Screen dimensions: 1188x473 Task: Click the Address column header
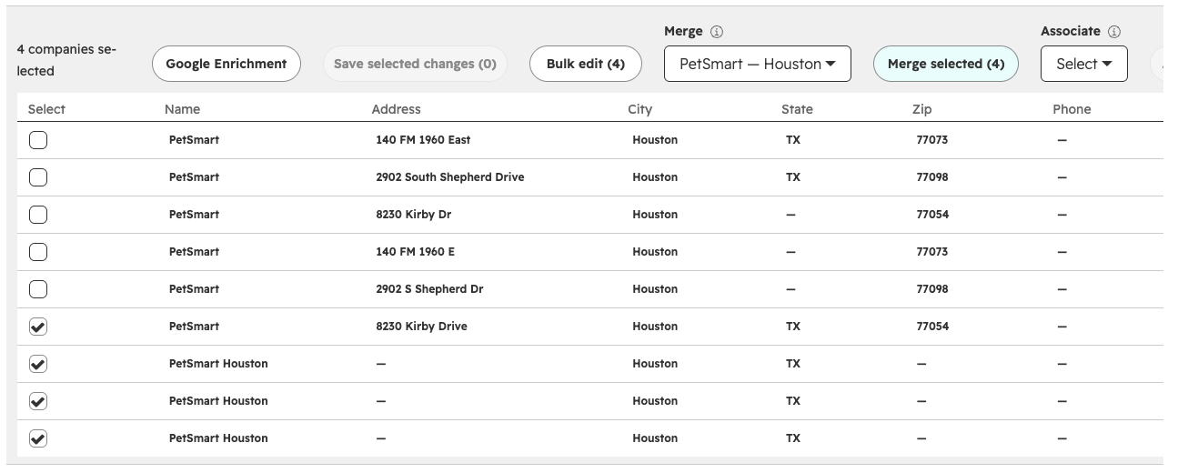pos(397,109)
